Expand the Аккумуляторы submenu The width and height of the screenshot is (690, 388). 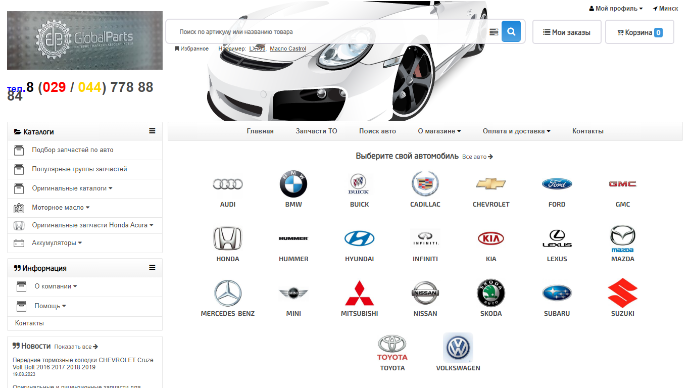[x=57, y=243]
